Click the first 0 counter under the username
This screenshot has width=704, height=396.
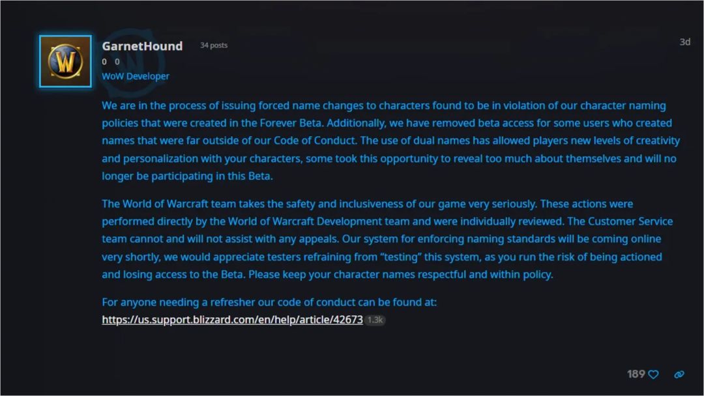point(104,62)
